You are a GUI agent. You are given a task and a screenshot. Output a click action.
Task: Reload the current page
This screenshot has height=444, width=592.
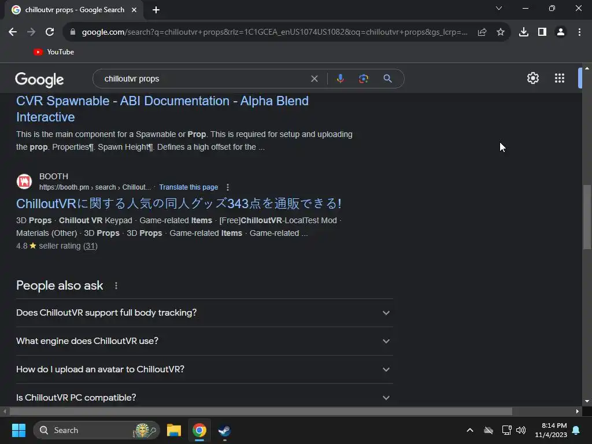point(50,32)
